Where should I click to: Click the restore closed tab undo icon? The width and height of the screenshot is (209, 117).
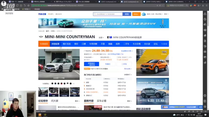[25, 5]
